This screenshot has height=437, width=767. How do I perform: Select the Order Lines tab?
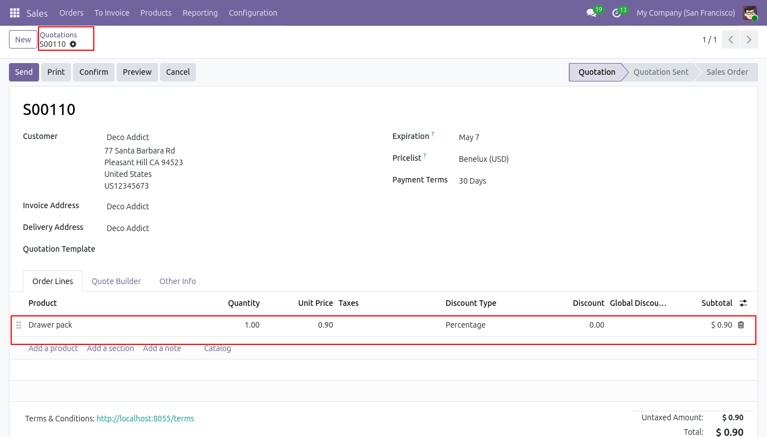click(52, 281)
